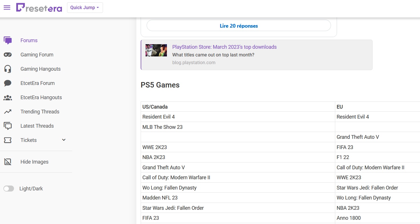The width and height of the screenshot is (420, 224).
Task: Click blog.playstation.com source text
Action: click(x=194, y=62)
